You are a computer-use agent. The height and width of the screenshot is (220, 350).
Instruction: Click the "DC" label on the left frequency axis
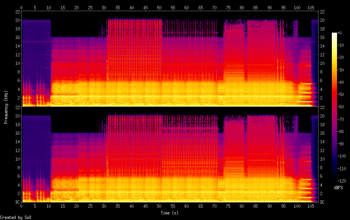pos(17,202)
